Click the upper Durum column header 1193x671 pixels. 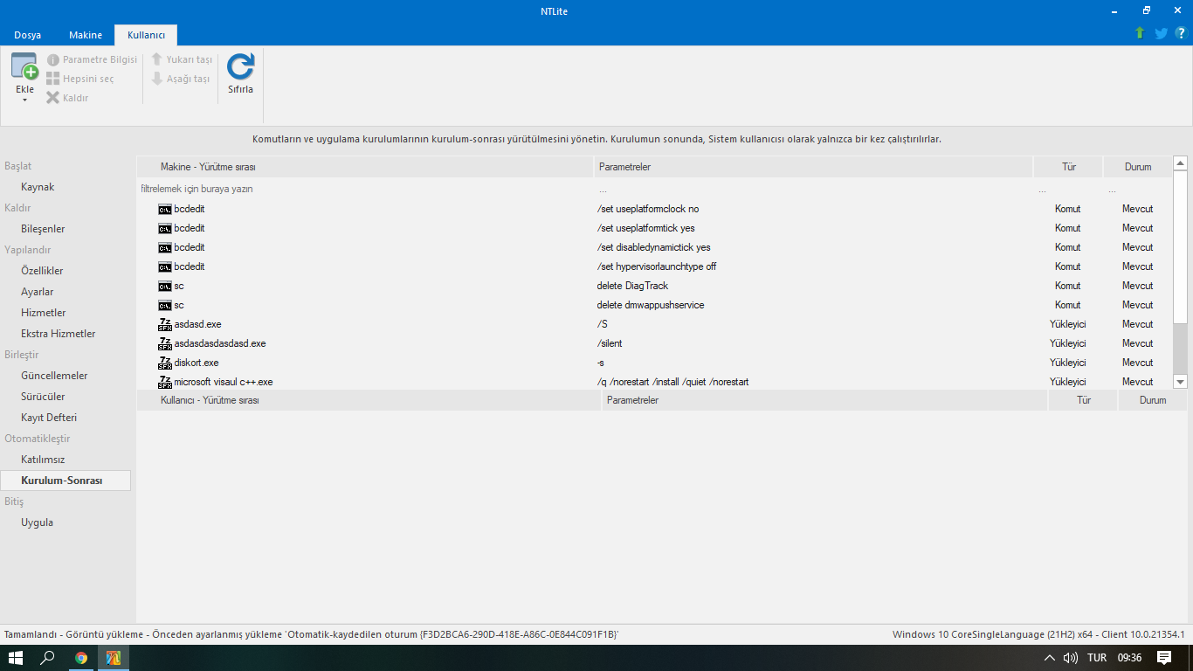tap(1138, 167)
